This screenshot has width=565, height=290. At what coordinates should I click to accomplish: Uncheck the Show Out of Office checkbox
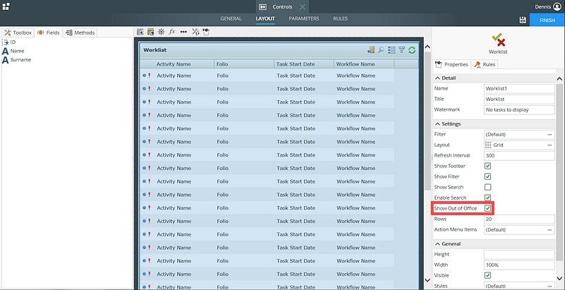coord(487,208)
